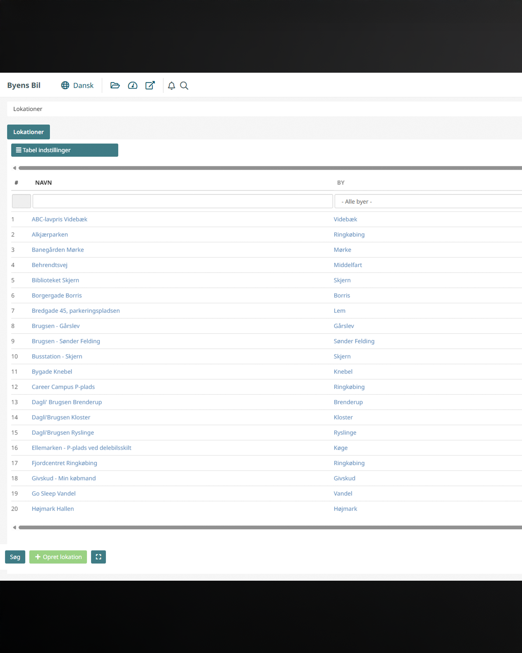Focus the Navn filter text field

pyautogui.click(x=182, y=201)
